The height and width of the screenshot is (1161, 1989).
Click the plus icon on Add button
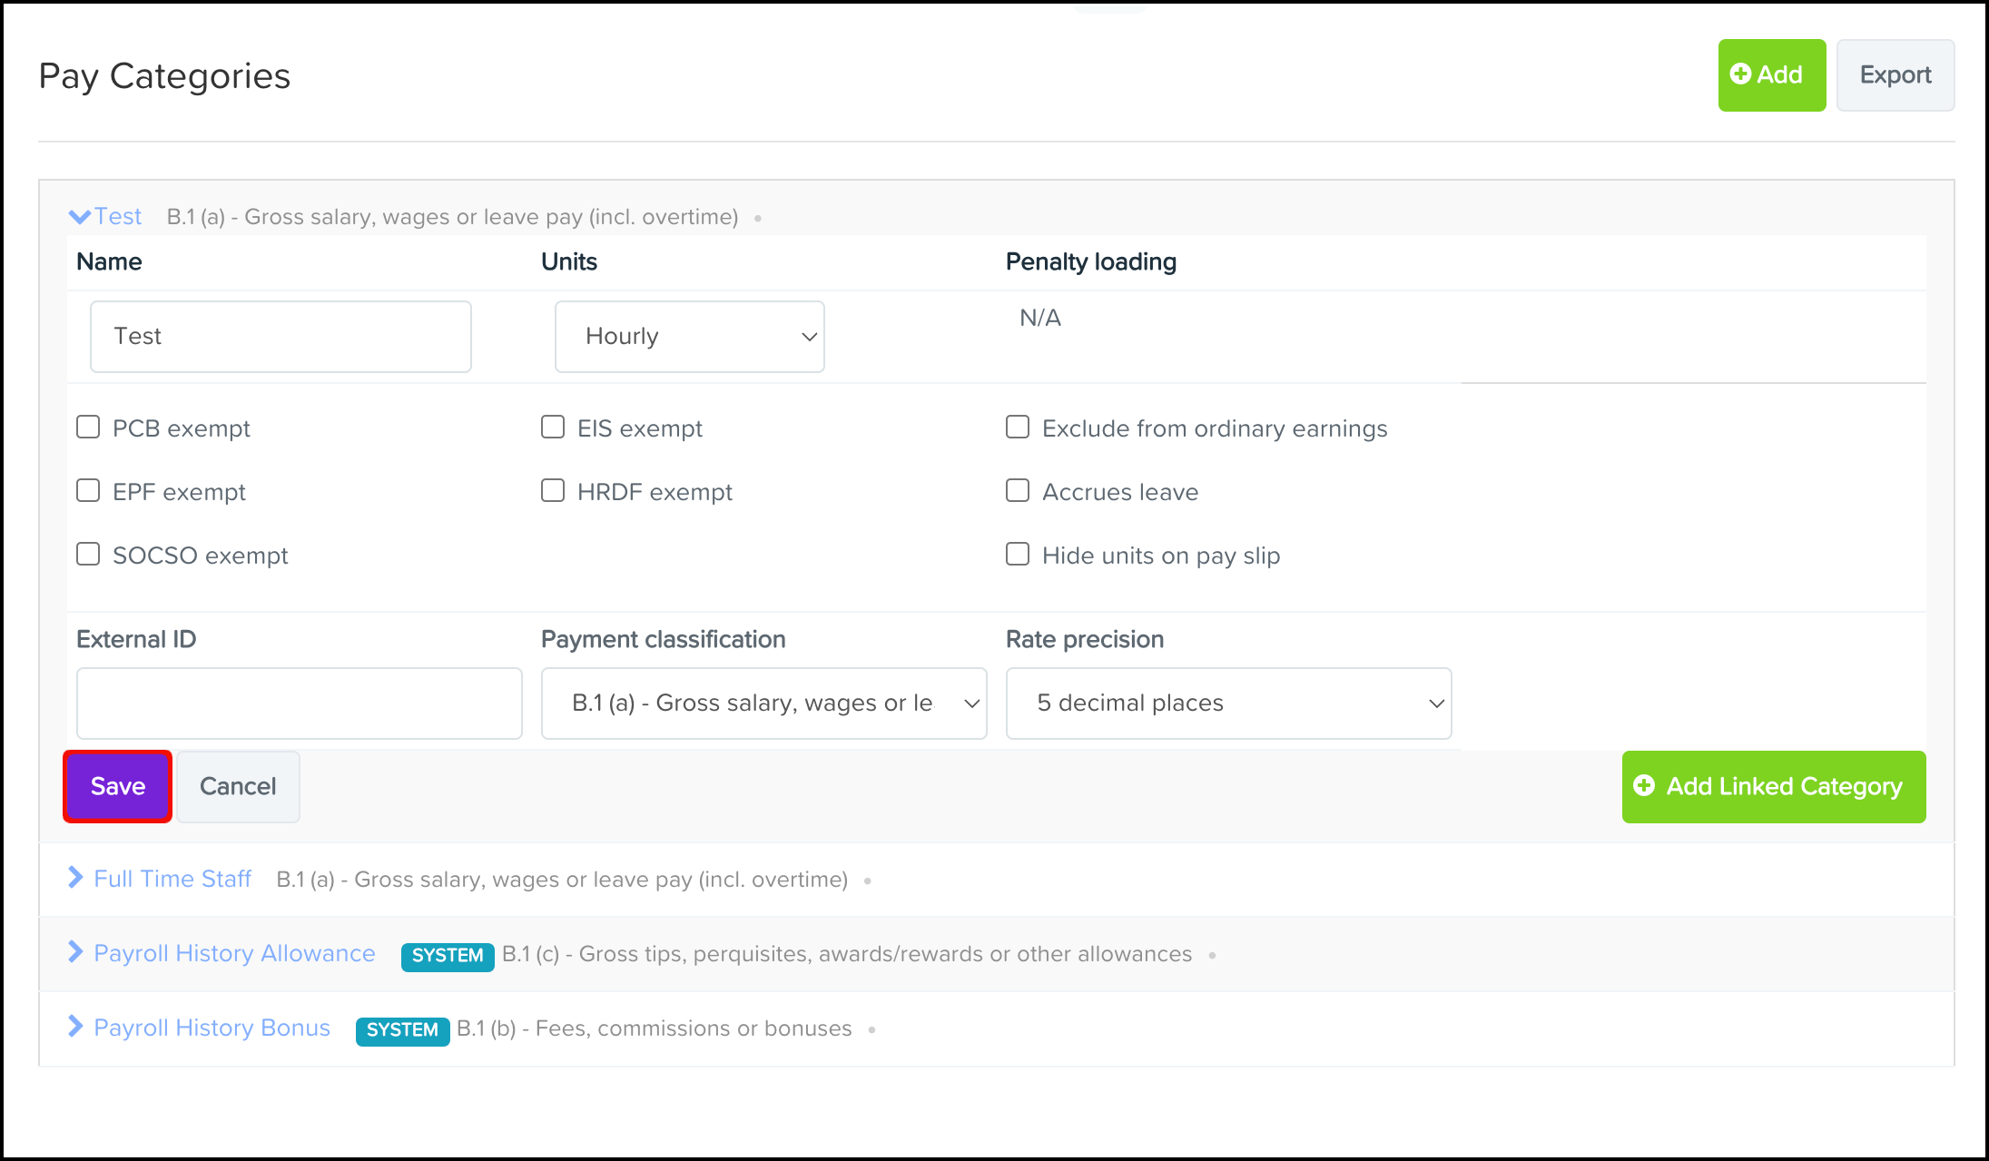pyautogui.click(x=1740, y=74)
